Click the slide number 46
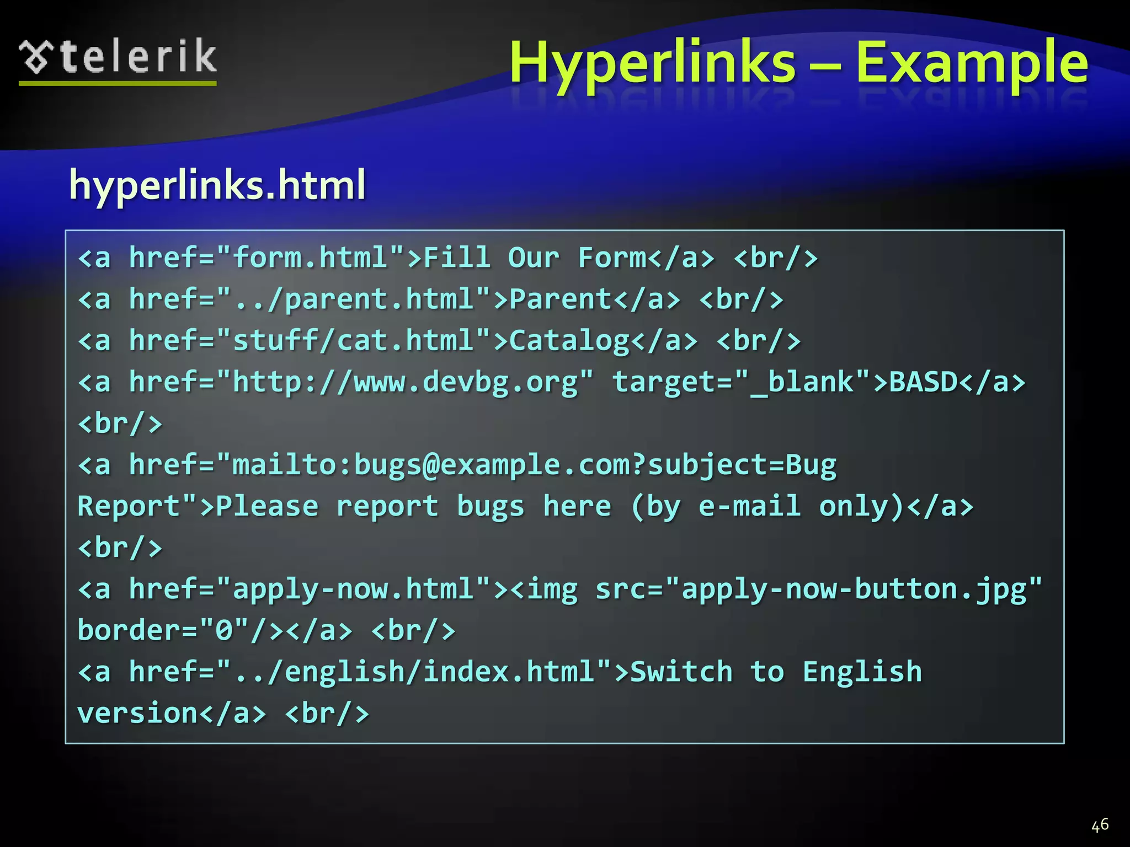 pos(1100,825)
